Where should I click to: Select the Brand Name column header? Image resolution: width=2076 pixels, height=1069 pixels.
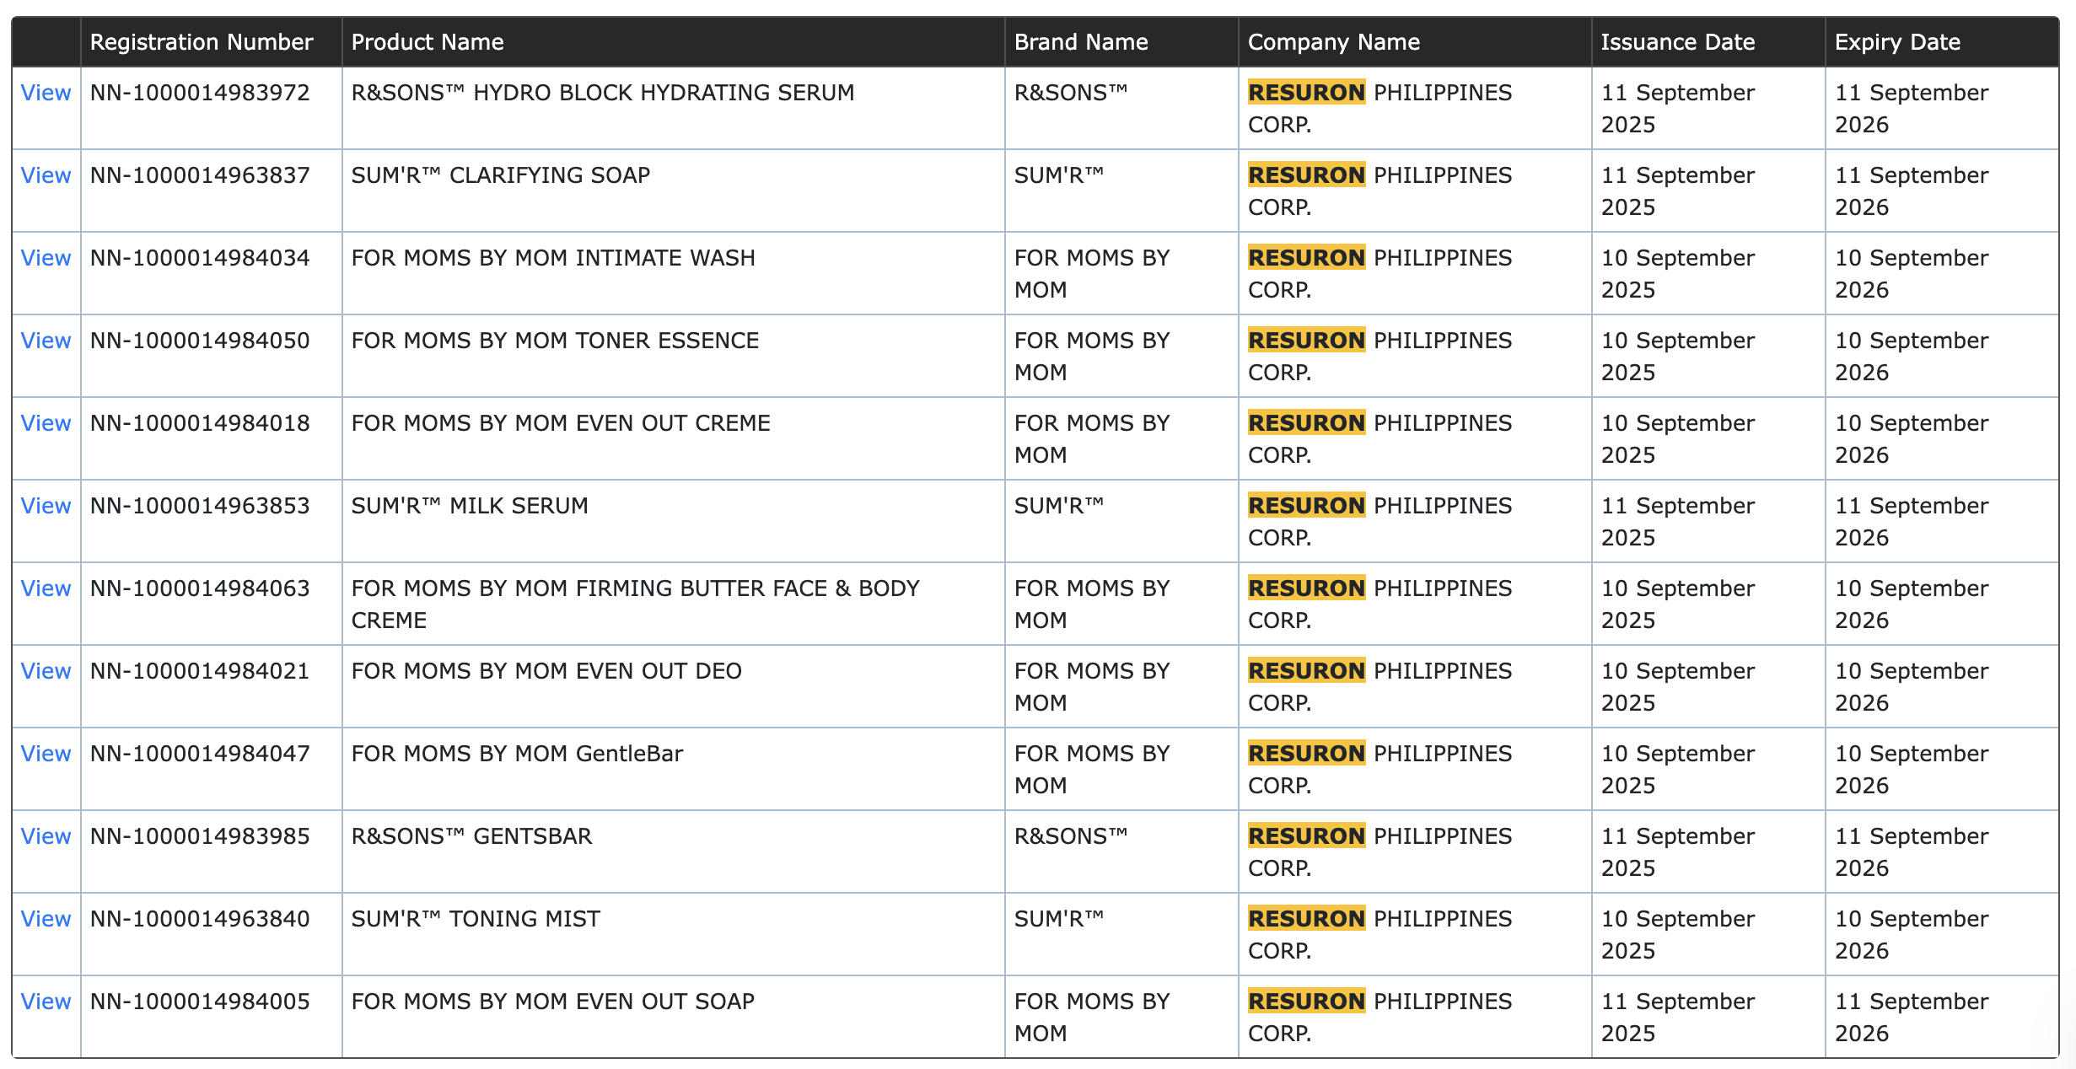pyautogui.click(x=1081, y=42)
